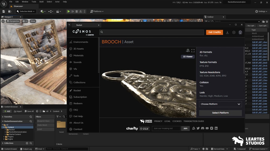Image resolution: width=270 pixels, height=151 pixels.
Task: Expand the Choose Platform dropdown
Action: (x=220, y=104)
